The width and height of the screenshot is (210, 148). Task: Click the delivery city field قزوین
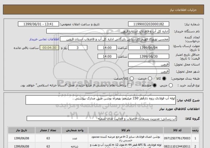point(148,71)
